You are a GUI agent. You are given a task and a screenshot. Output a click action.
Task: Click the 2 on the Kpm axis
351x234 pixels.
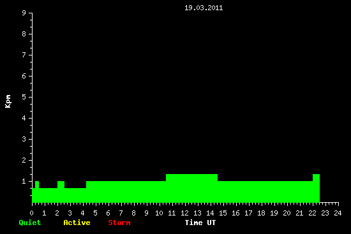click(x=24, y=160)
